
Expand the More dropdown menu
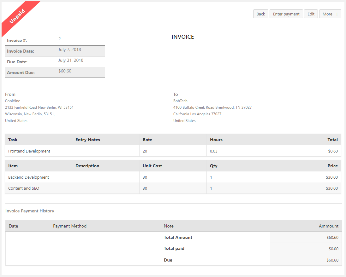tap(330, 14)
